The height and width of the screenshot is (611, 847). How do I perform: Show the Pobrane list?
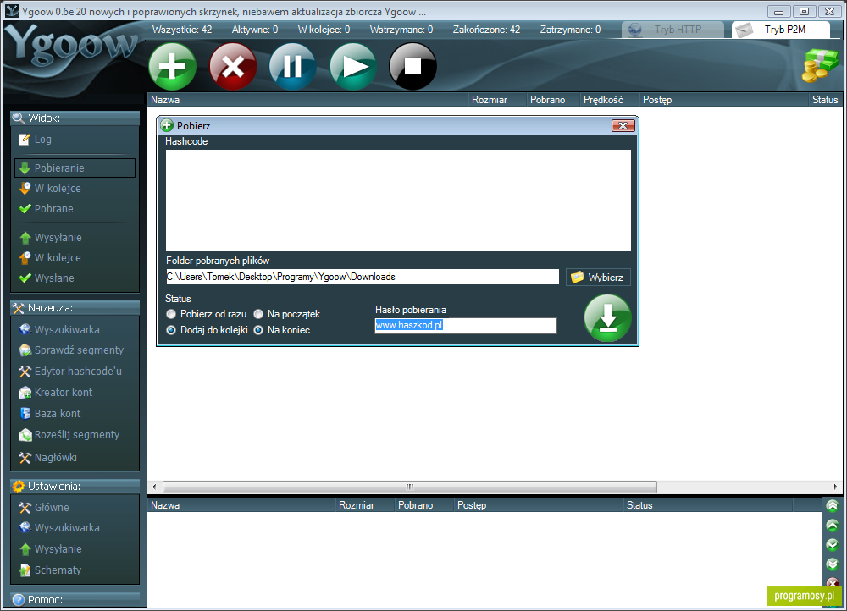46,209
